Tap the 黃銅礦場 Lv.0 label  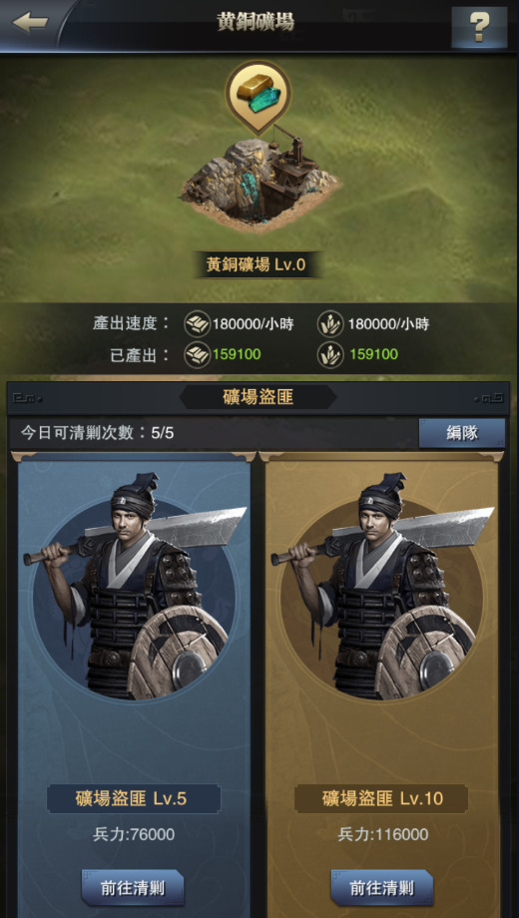pyautogui.click(x=256, y=264)
